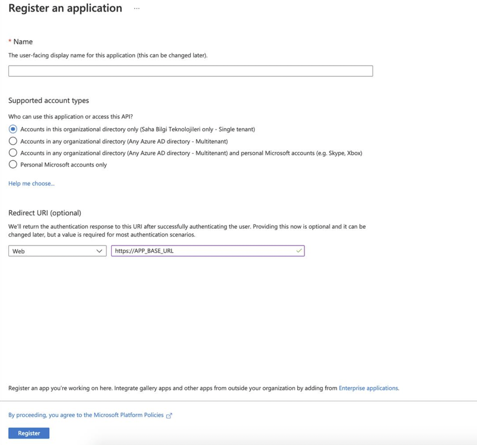The height and width of the screenshot is (445, 477).
Task: Click the Redirect URI text field
Action: tap(208, 251)
